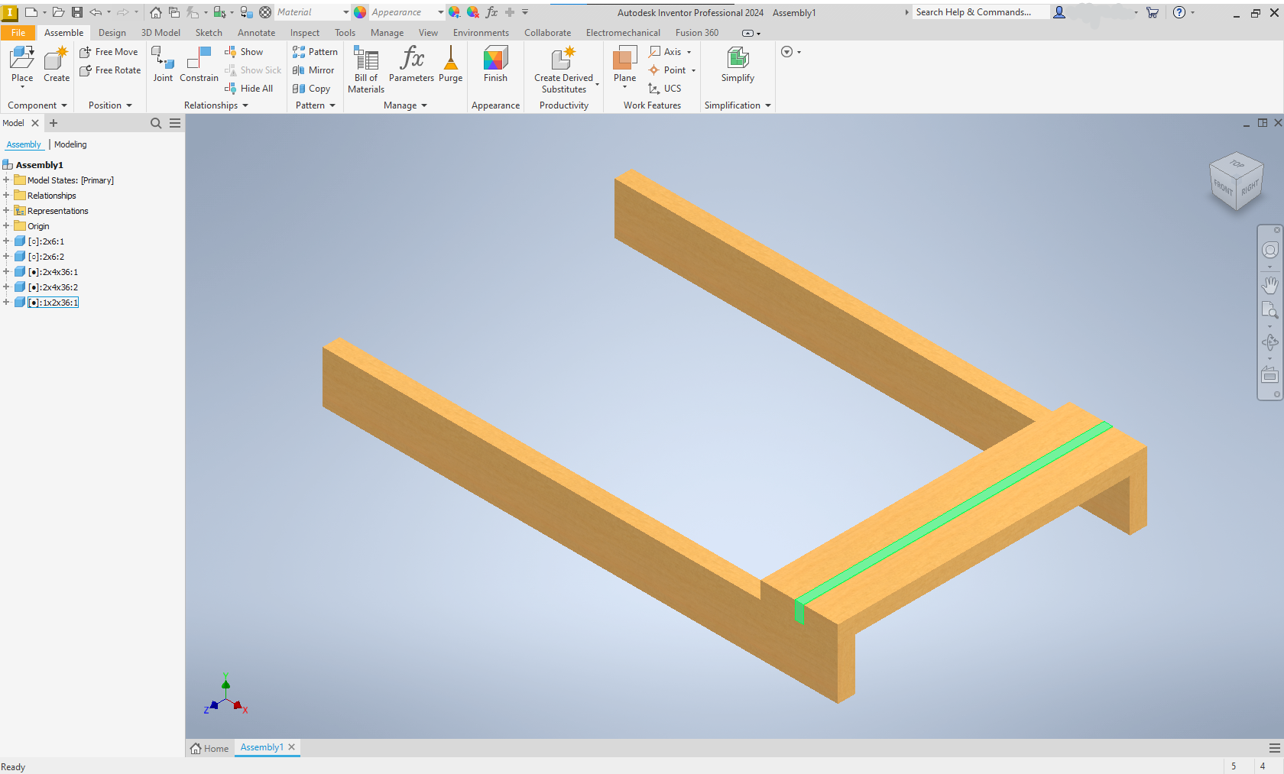Select 1x2x36:1 in the browser tree
1284x774 pixels.
[53, 303]
